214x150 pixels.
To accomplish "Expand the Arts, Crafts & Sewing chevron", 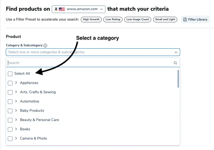I will pos(16,92).
